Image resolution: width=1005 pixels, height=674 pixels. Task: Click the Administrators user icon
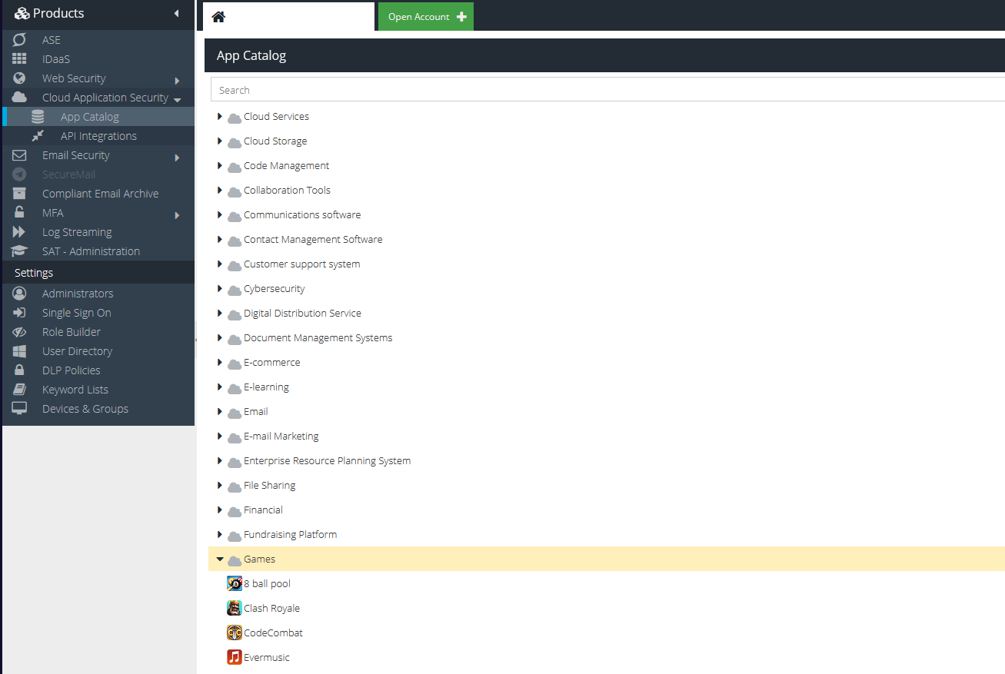click(19, 294)
